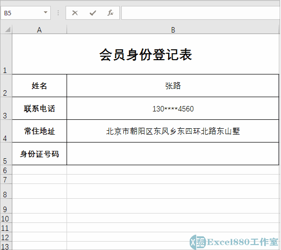Viewport: 281px width, 250px height.
Task: Select column A header
Action: (x=39, y=30)
